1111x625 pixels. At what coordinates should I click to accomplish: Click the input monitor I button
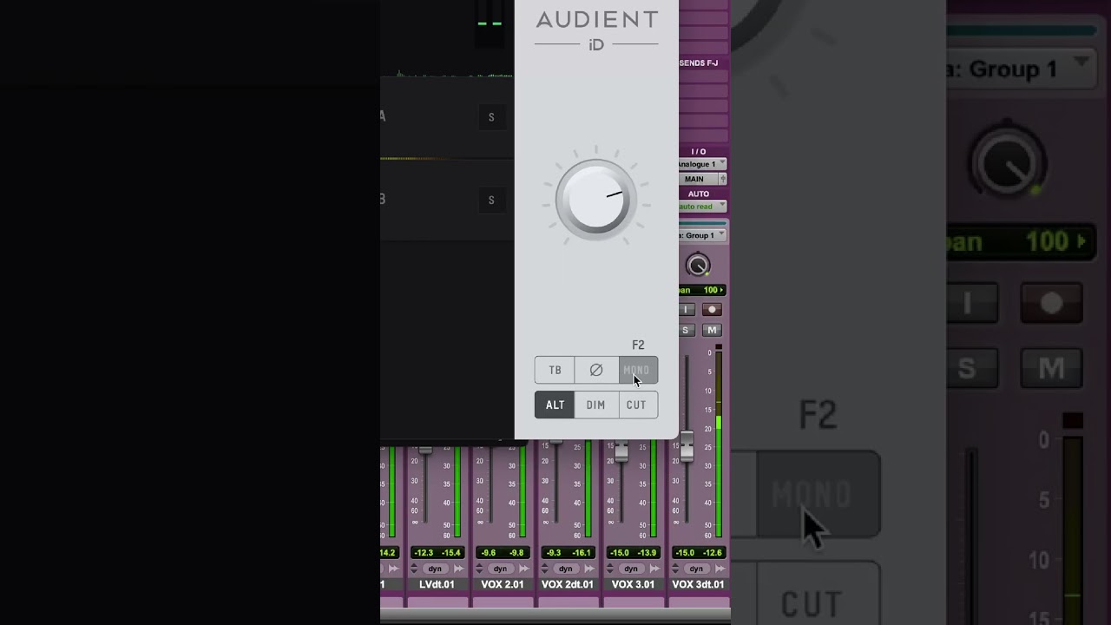pos(686,310)
